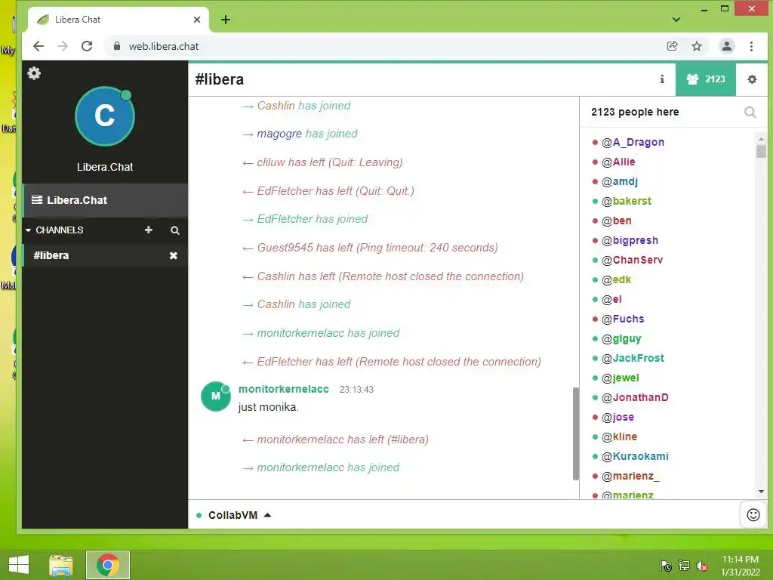Click the chat message area scrollbar
Viewport: 773px width, 580px height.
tap(576, 433)
